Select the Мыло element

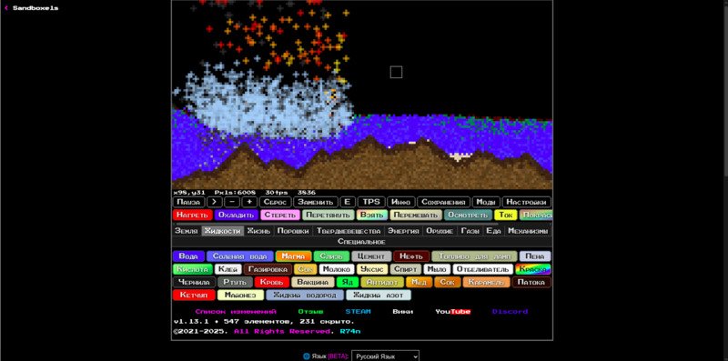[437, 269]
